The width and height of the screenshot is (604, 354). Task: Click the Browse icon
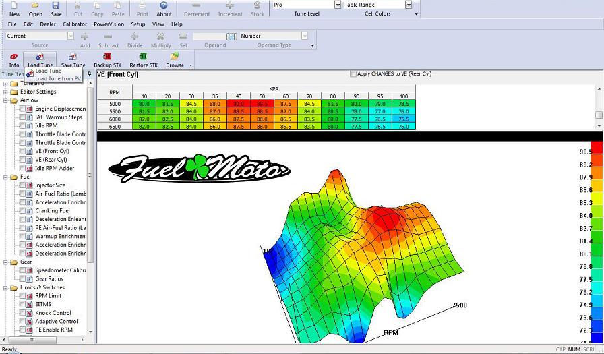(175, 57)
